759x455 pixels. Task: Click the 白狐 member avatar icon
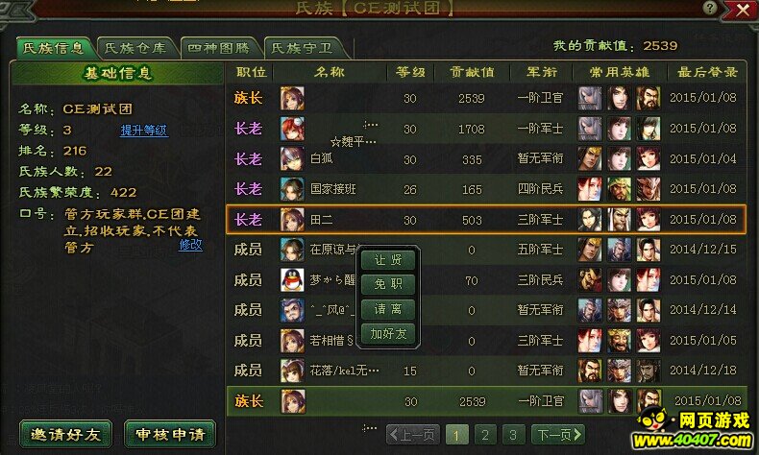coord(292,158)
